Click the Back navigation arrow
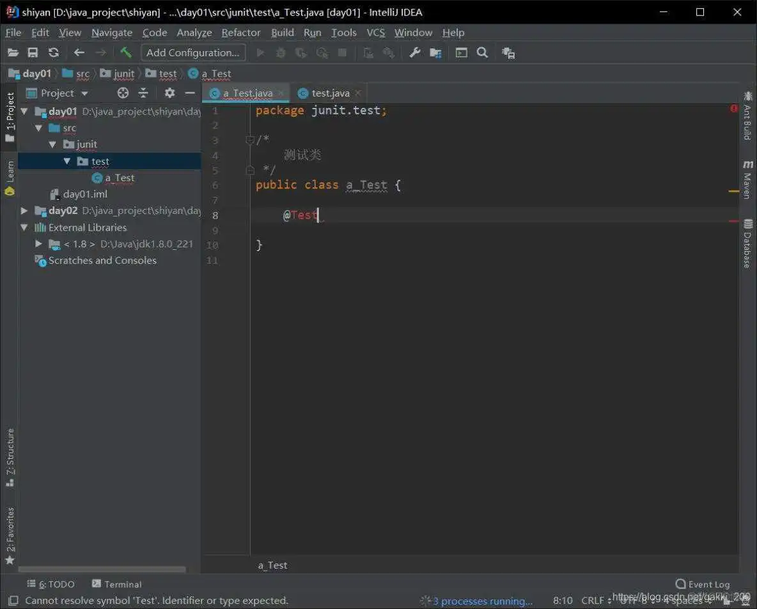The image size is (757, 609). [79, 52]
